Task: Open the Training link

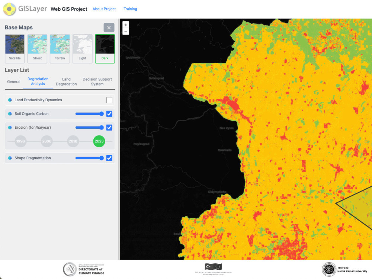Action: coord(130,9)
